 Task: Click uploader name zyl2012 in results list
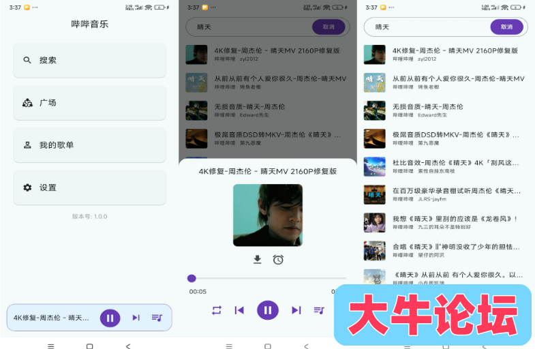427,59
